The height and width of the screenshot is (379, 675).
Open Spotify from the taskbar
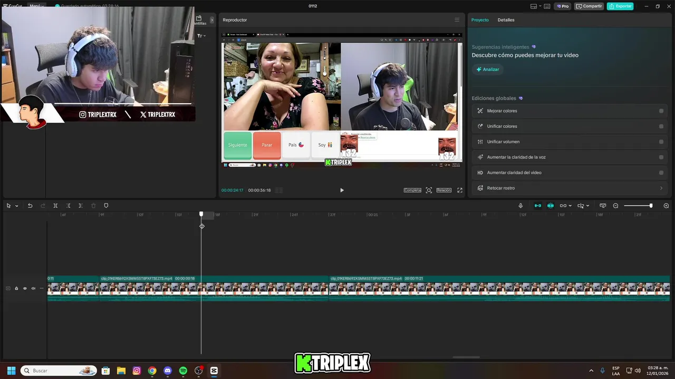[x=183, y=371]
